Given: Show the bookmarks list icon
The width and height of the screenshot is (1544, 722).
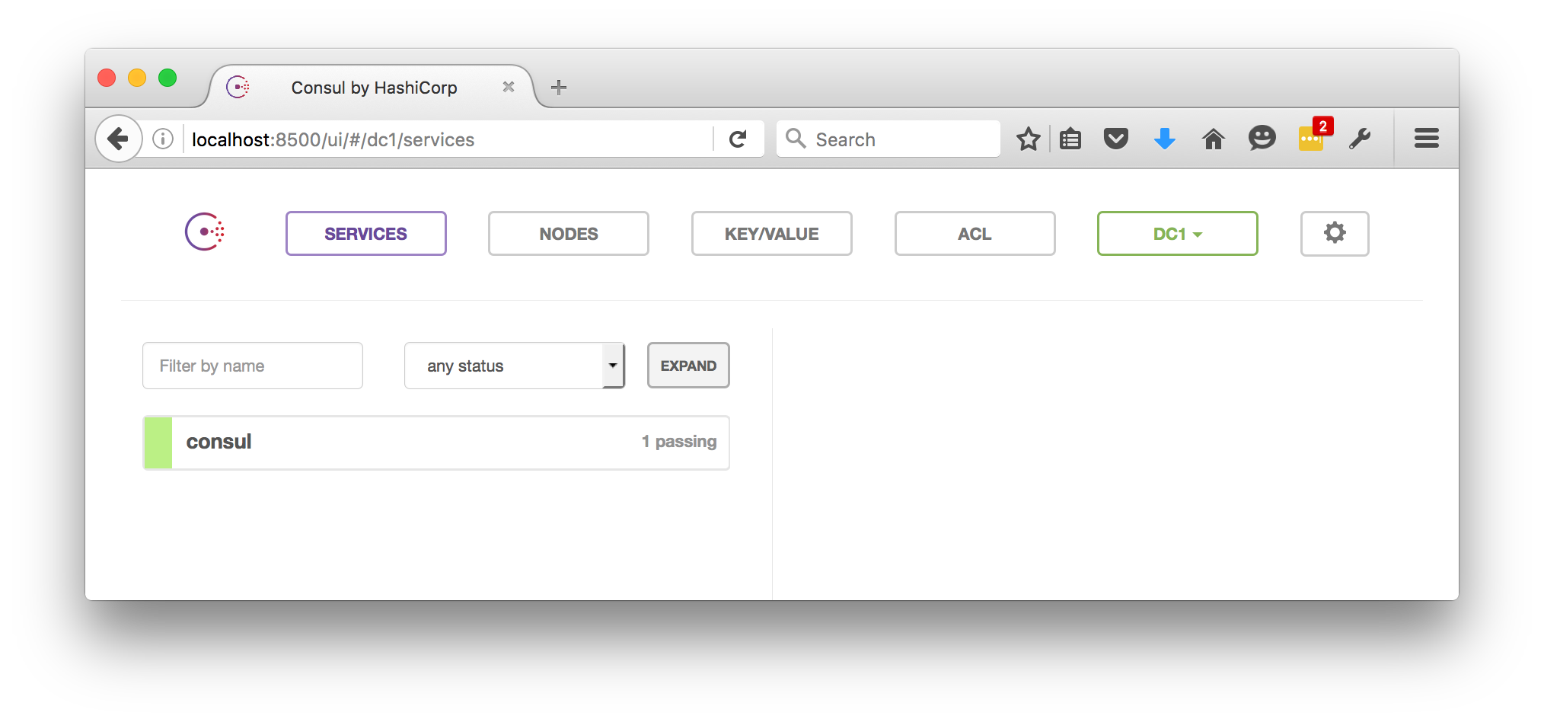Looking at the screenshot, I should [1070, 139].
